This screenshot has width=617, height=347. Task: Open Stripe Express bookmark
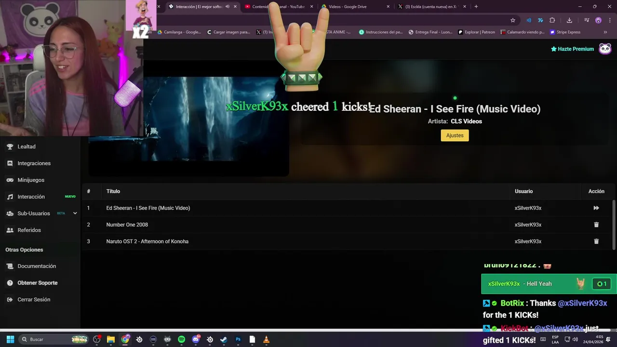[x=565, y=32]
